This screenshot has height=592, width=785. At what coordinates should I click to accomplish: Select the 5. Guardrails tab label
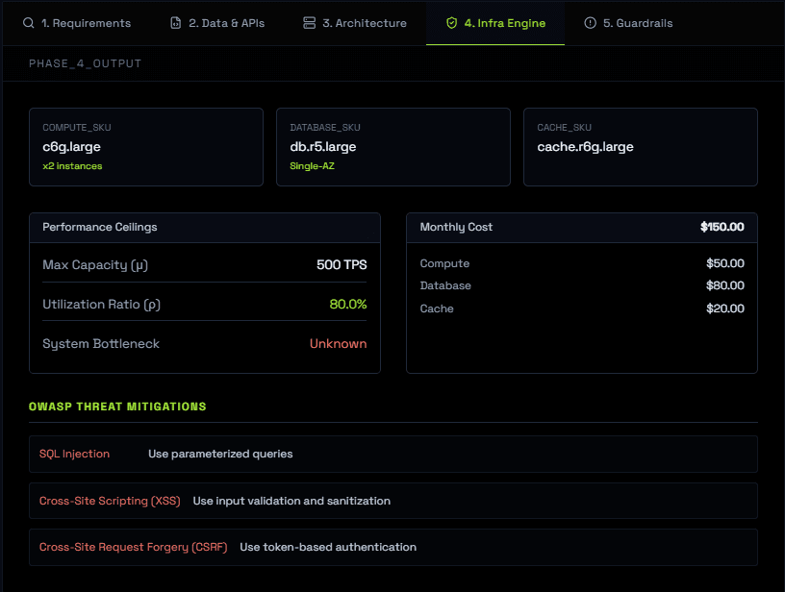[638, 23]
